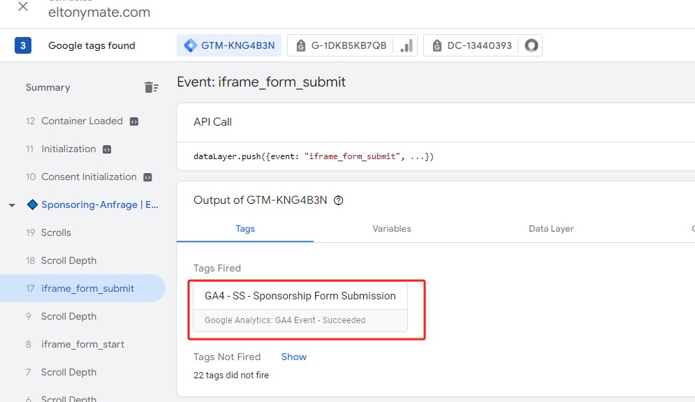Click the code icon beside Container Loaded

[x=134, y=121]
